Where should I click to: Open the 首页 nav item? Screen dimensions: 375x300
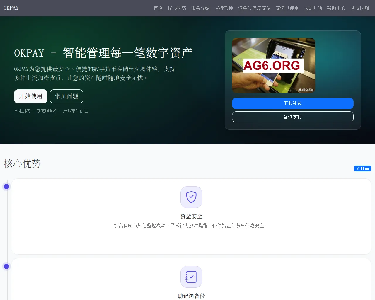point(158,8)
